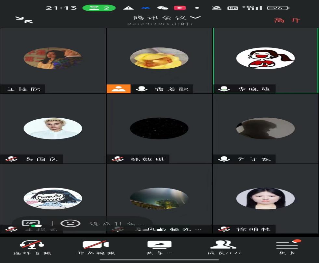The width and height of the screenshot is (319, 263).
Task: Select 张效琪's dark starry avatar
Action: coord(159,128)
